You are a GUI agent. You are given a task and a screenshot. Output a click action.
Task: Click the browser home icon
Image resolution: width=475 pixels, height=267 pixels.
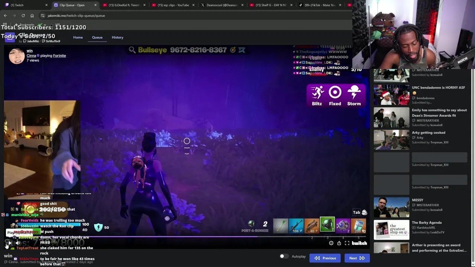point(32,16)
